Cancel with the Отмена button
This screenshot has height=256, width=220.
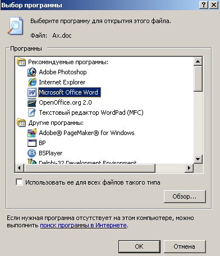coord(185,246)
